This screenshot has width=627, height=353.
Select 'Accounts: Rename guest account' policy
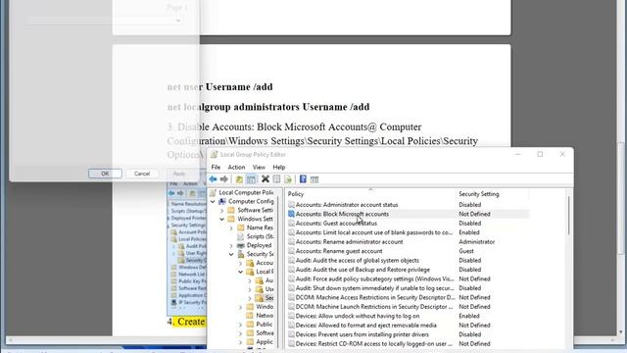click(339, 251)
